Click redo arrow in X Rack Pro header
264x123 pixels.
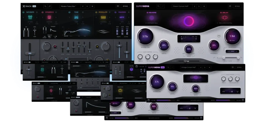point(50,6)
